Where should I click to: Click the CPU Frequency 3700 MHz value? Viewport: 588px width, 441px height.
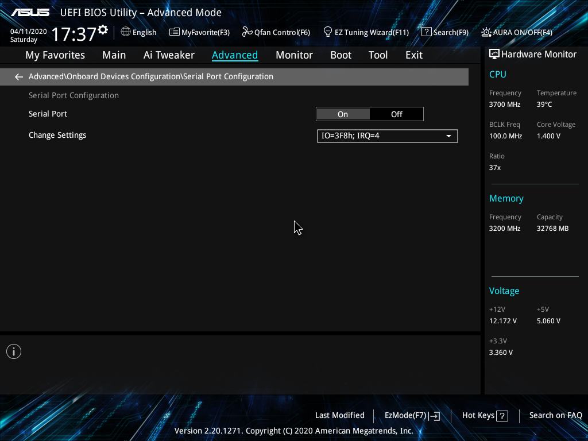tap(504, 105)
